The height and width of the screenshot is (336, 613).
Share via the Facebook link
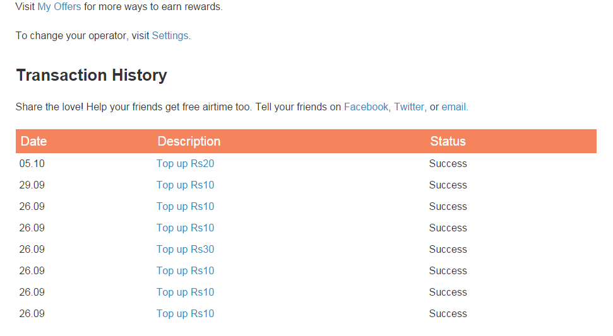coord(366,107)
